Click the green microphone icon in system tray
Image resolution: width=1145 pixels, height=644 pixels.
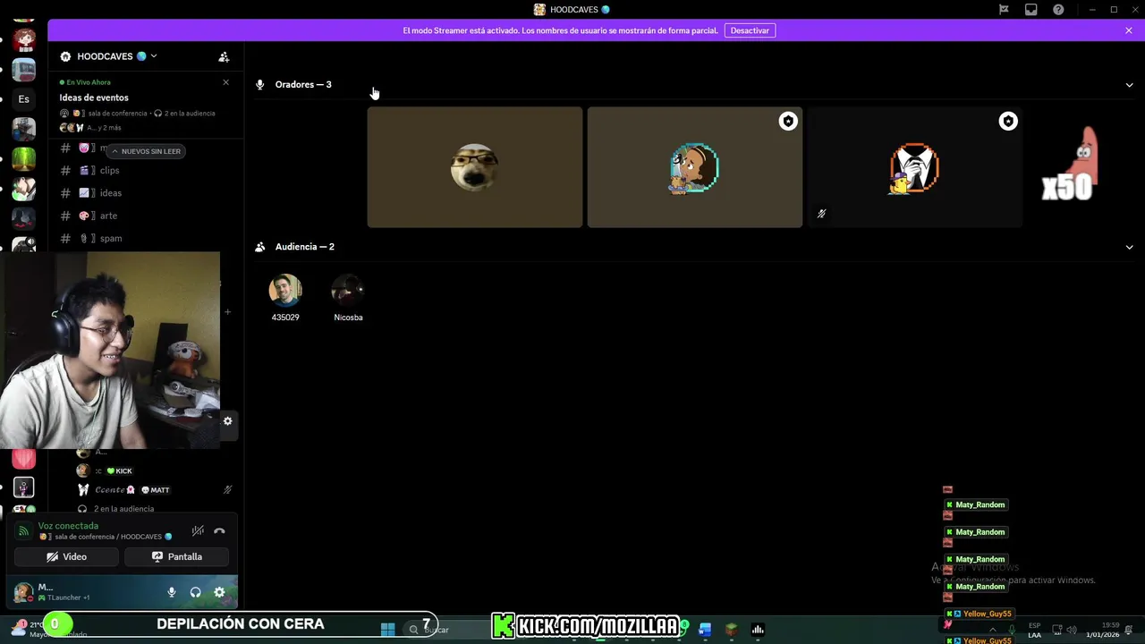pyautogui.click(x=1013, y=630)
